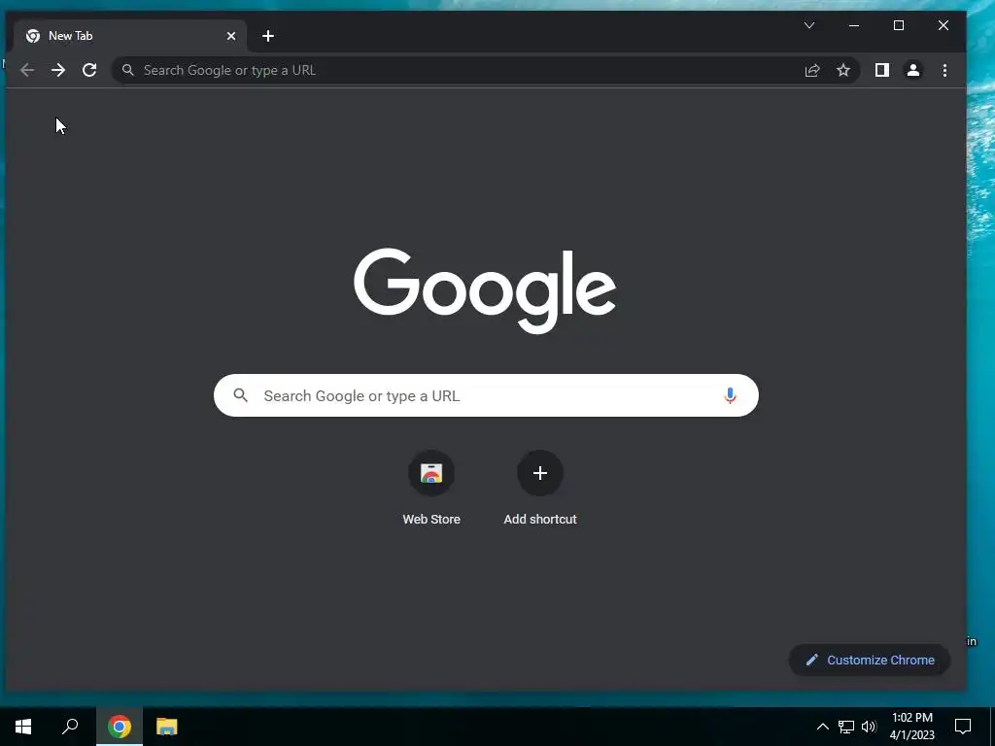
Task: Start voice search with microphone icon
Action: pos(731,396)
